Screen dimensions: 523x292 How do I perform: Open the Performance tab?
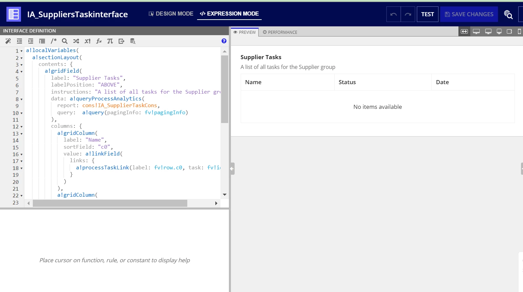pyautogui.click(x=280, y=32)
